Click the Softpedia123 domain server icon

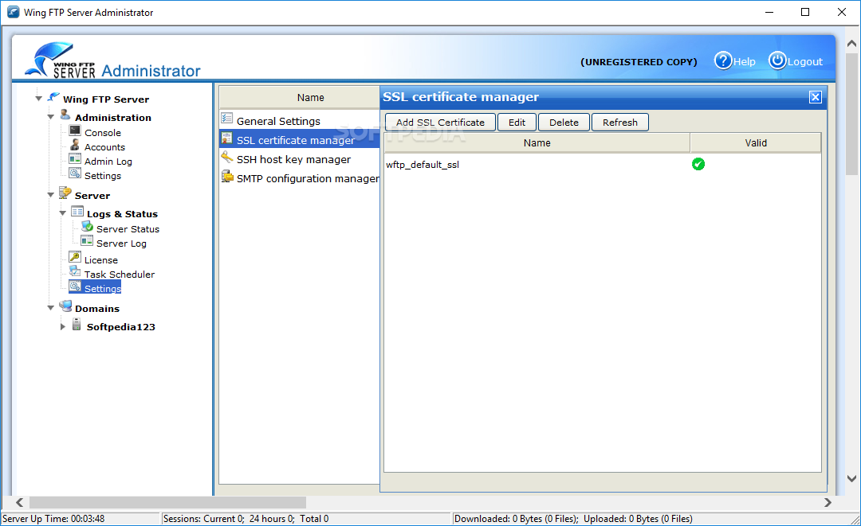[x=77, y=325]
